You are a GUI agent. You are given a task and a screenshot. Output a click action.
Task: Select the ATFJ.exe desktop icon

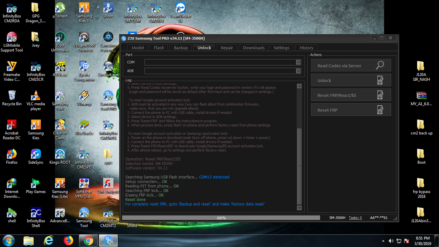[x=60, y=69]
